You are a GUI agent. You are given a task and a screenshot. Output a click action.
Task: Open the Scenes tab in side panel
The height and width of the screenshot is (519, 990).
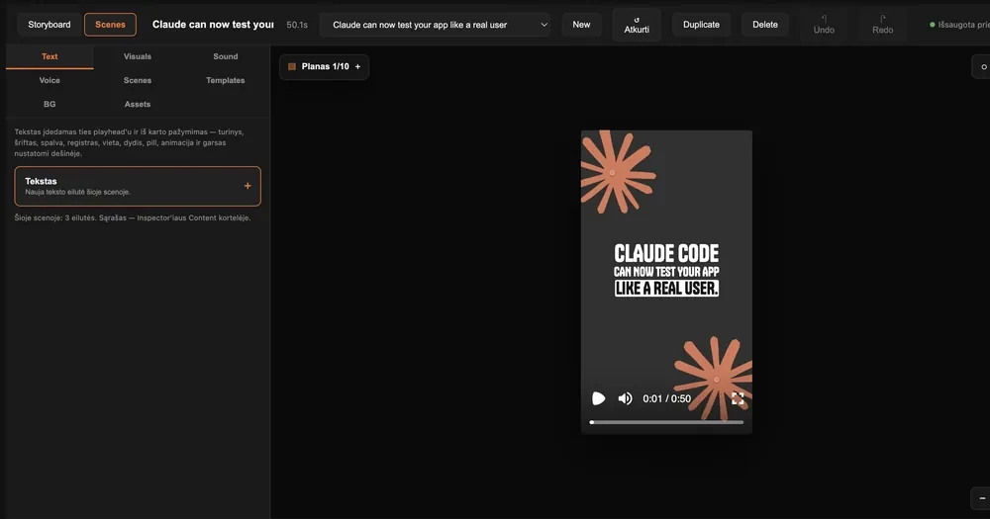137,80
